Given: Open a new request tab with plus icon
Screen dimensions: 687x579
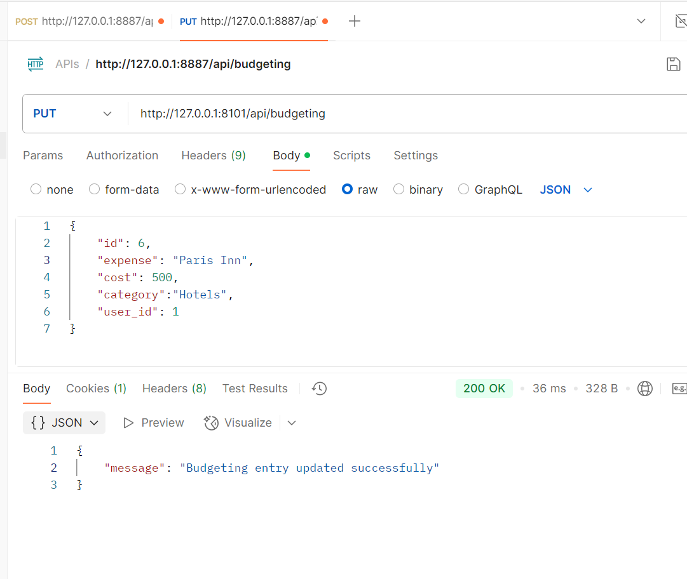Looking at the screenshot, I should click(x=355, y=21).
